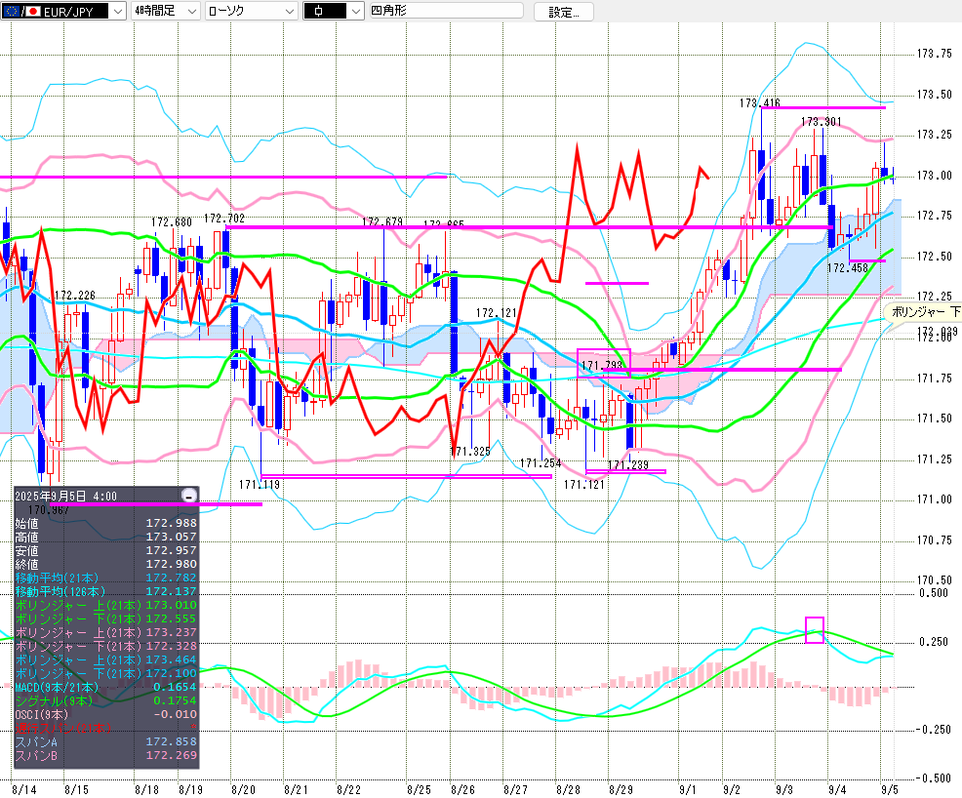Click the 9/5 date on time axis

tap(890, 789)
